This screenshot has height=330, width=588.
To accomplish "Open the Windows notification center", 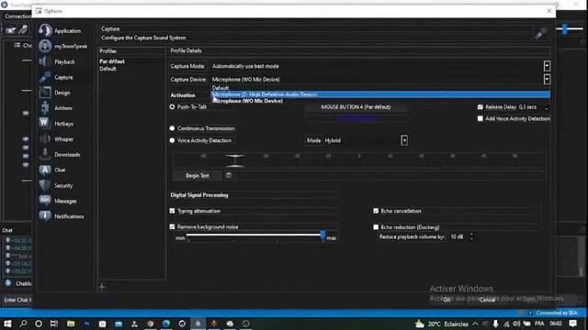I will (573, 324).
